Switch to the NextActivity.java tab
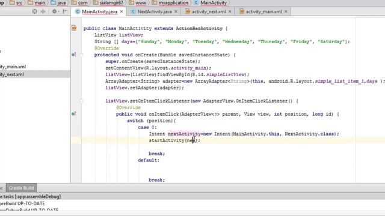Viewport: 385px width, 216px height. point(154,11)
